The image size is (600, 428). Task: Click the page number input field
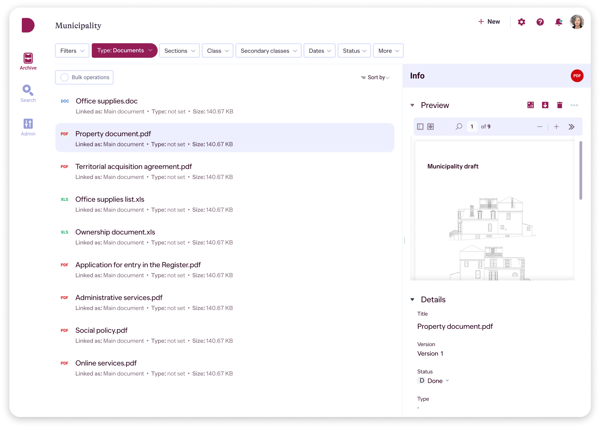click(x=472, y=126)
